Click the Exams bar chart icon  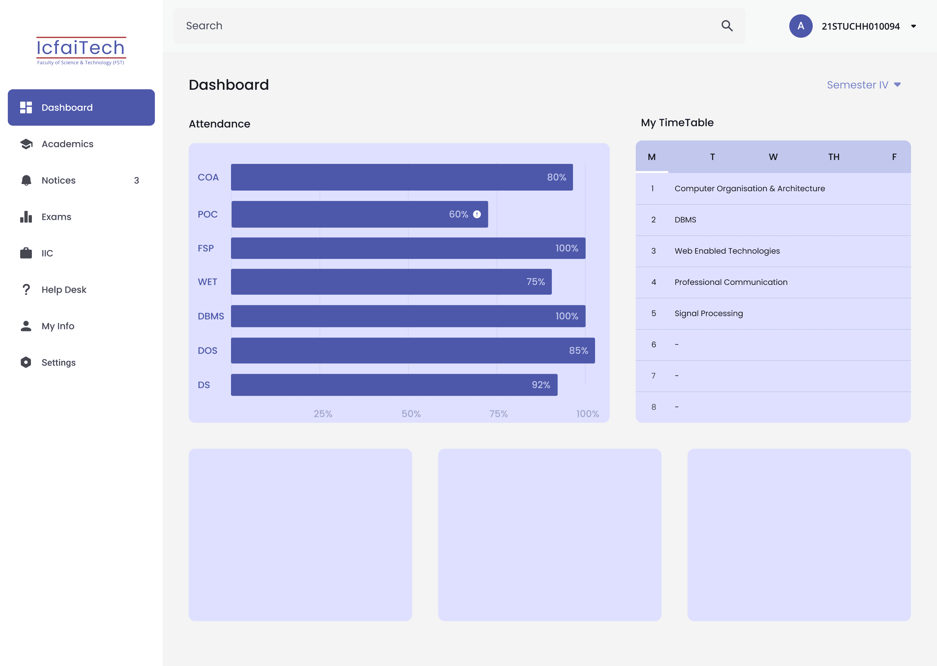[26, 217]
